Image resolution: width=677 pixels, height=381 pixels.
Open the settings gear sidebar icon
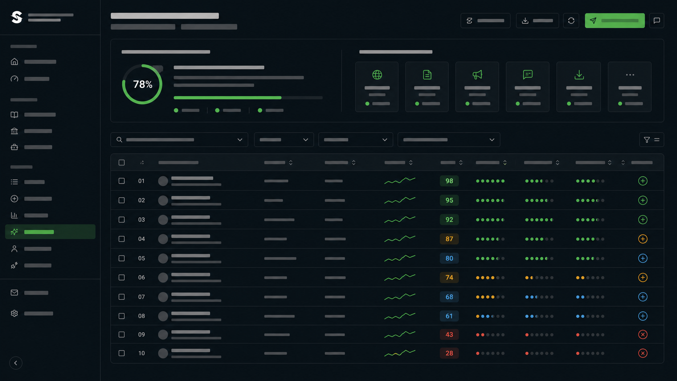[x=14, y=313]
